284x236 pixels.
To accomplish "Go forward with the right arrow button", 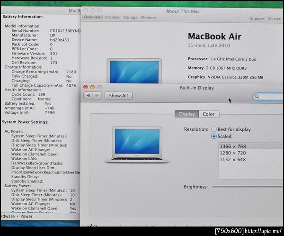I will coord(97,95).
